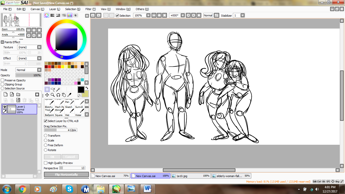Screen dimensions: 345x194
Task: Select the Lasso selection tool
Action: (x=53, y=89)
